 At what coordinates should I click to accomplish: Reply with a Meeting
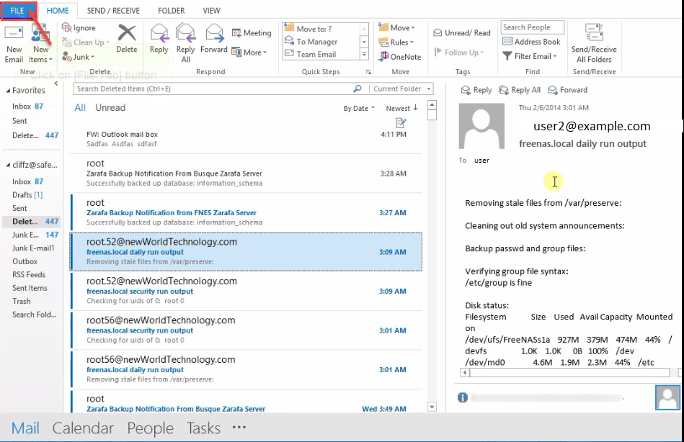tap(252, 32)
